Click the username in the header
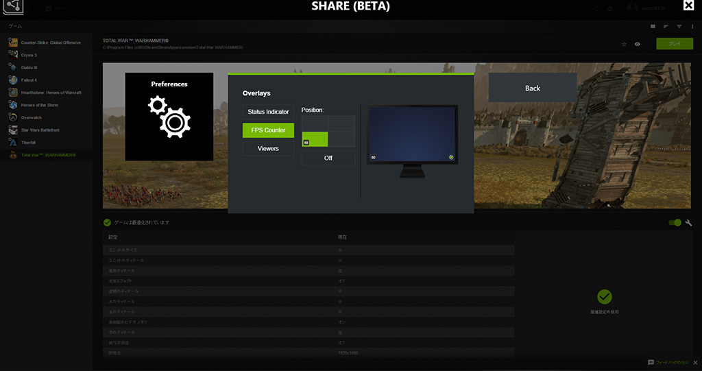 pos(654,8)
